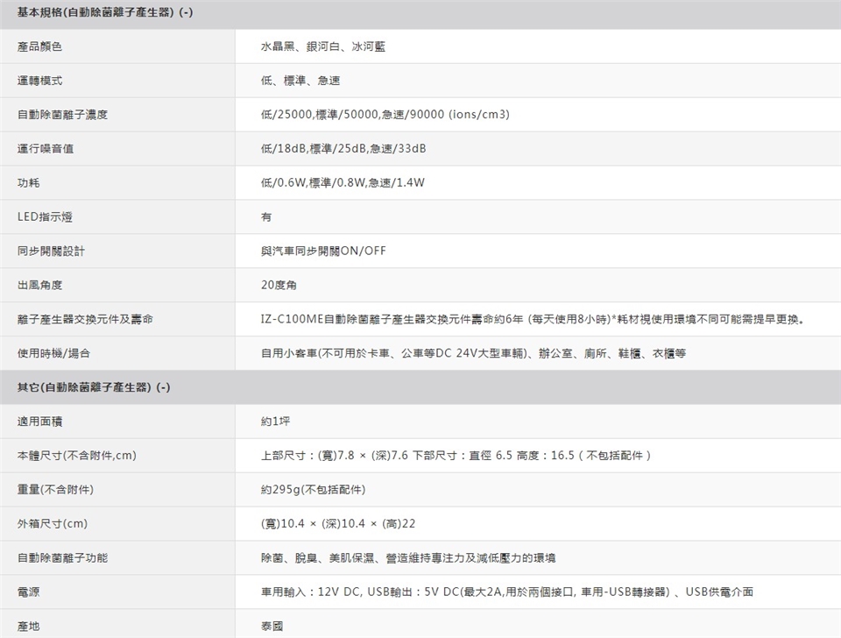841x638 pixels.
Task: Select the 外箱尺寸(cm) row label
Action: 52,524
